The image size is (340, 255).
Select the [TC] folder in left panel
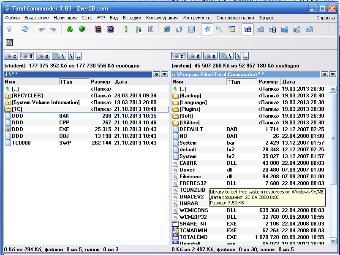[x=86, y=109]
